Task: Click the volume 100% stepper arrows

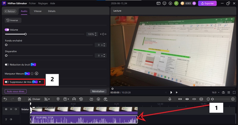Action: 95,34
